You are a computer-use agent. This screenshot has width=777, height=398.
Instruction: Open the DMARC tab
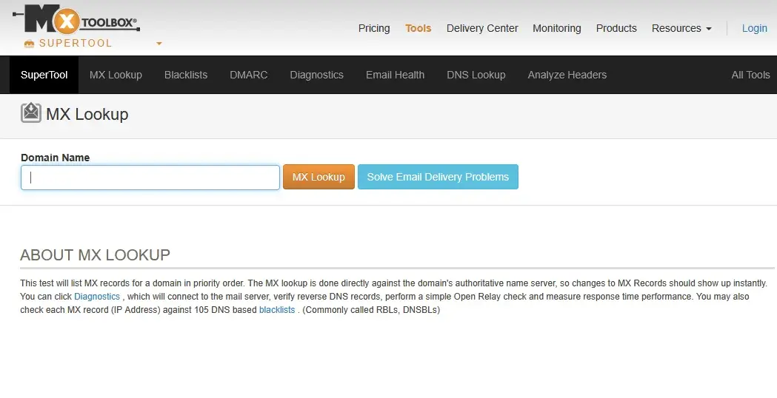pyautogui.click(x=249, y=75)
